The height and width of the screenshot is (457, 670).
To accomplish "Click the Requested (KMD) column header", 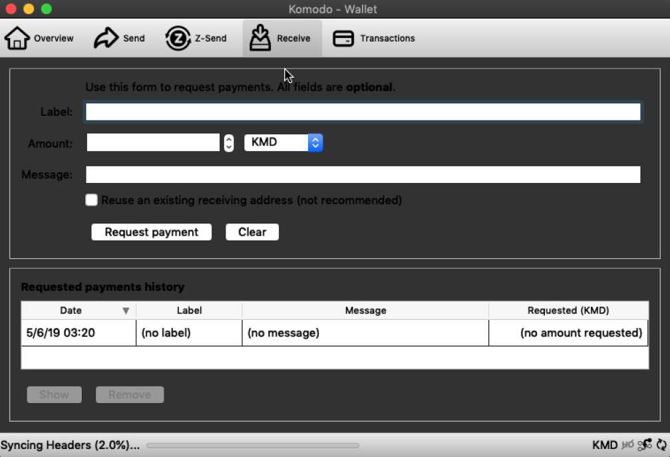I will pos(568,311).
